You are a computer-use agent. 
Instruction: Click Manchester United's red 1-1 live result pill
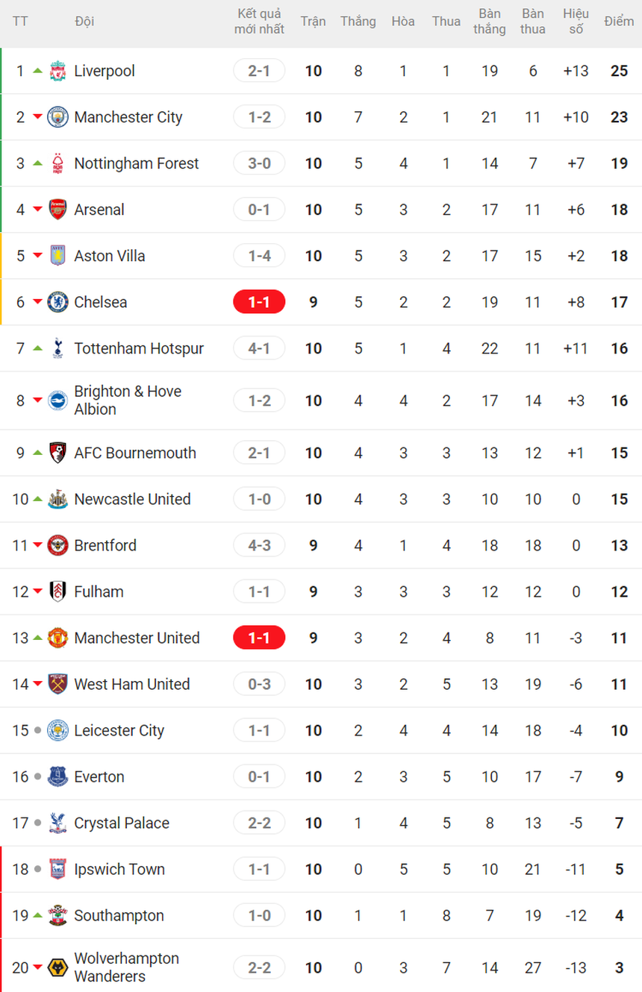(x=259, y=638)
